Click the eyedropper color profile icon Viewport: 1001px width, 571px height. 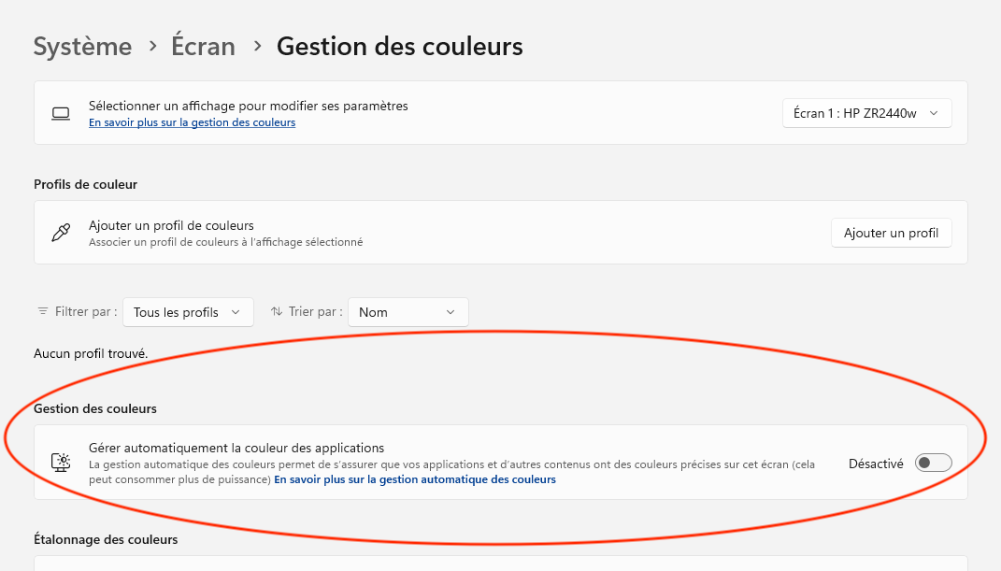tap(61, 233)
